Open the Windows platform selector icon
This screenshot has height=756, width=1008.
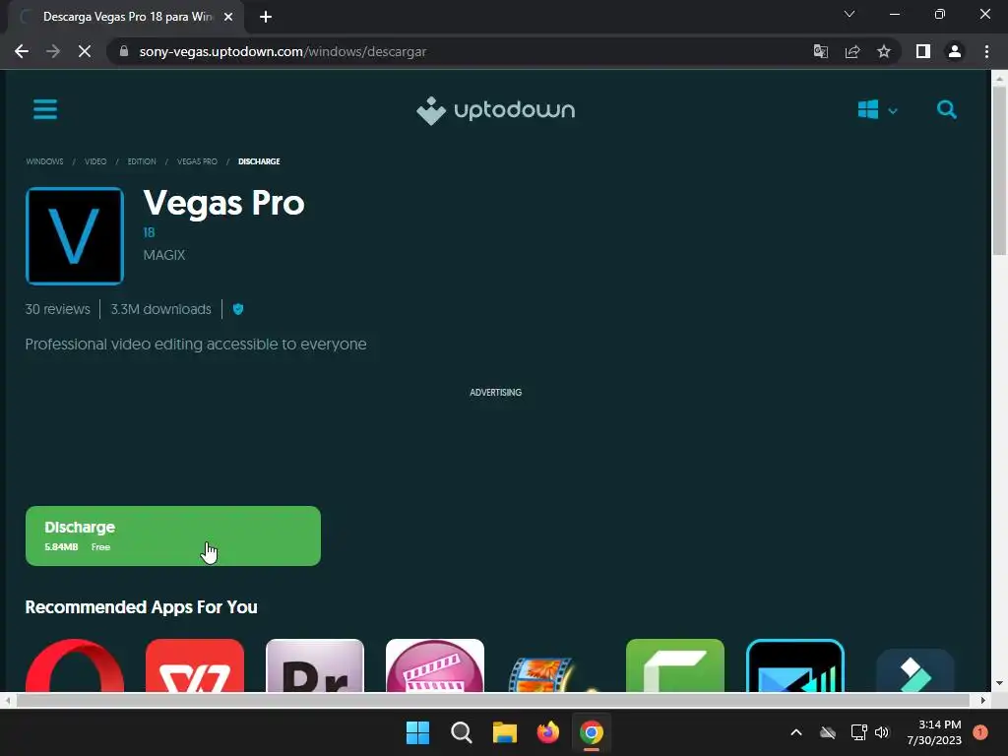click(x=868, y=109)
